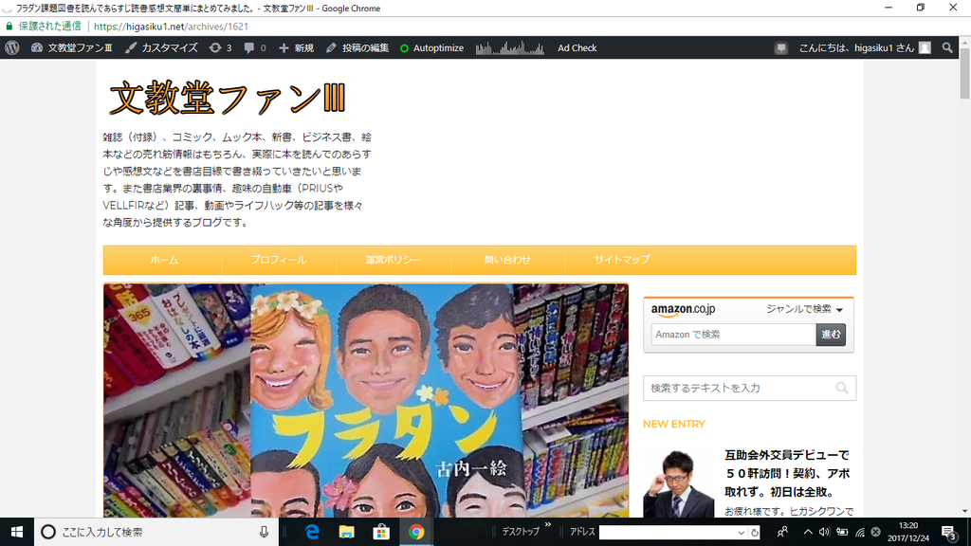Open the 運営ポリシー navigation tab
This screenshot has width=971, height=546.
coord(393,260)
